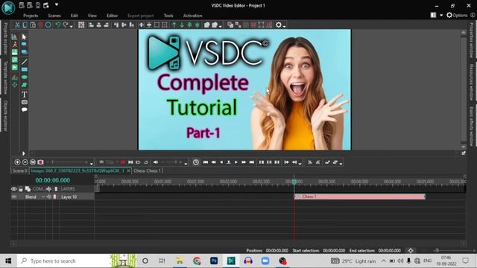
Task: Click the Paste icon in toolbar
Action: (33, 25)
